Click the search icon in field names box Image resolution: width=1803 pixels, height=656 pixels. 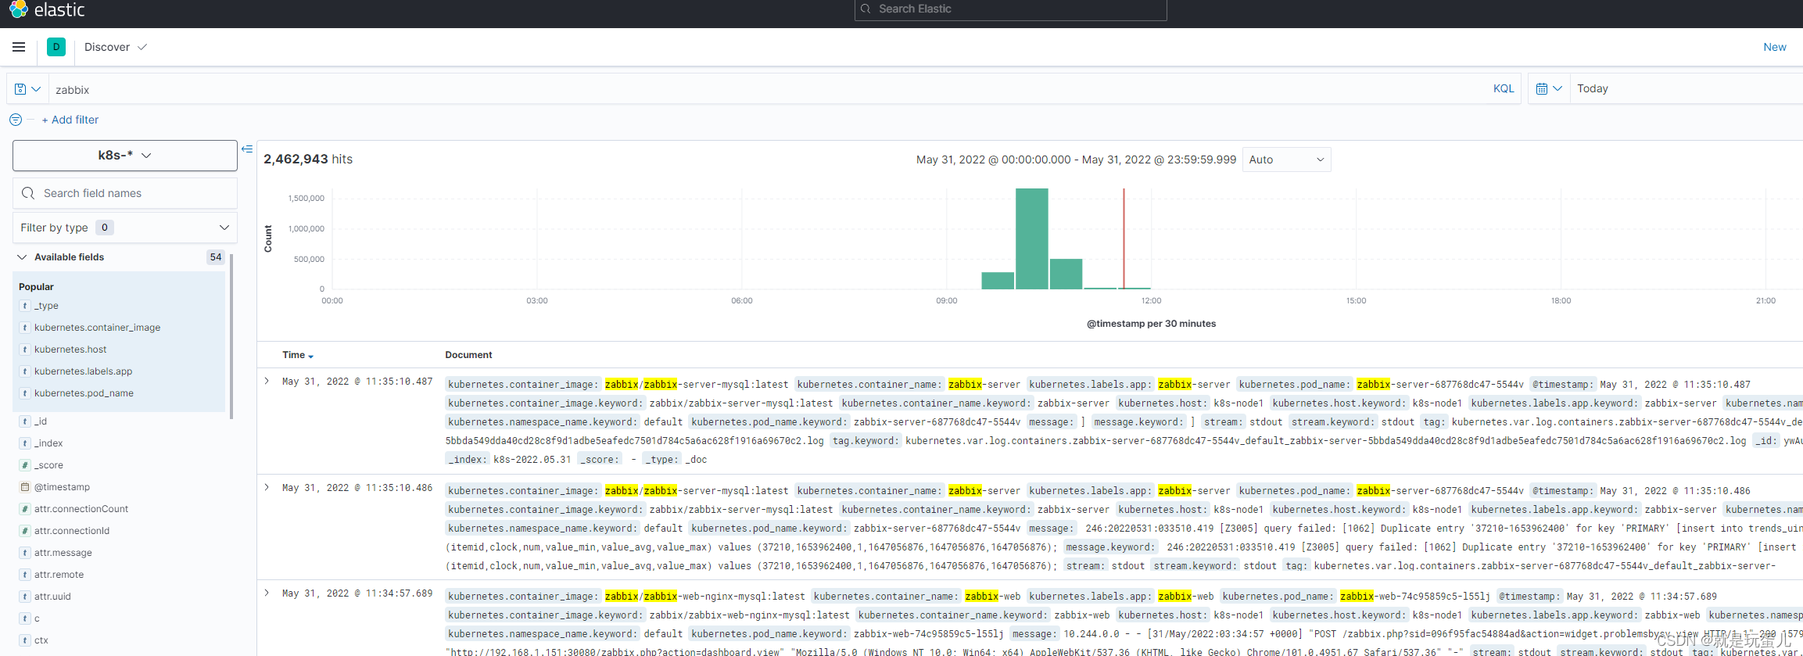[x=28, y=193]
